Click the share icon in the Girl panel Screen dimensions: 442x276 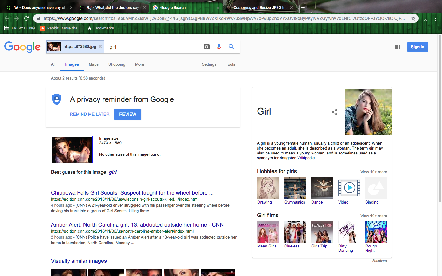335,112
